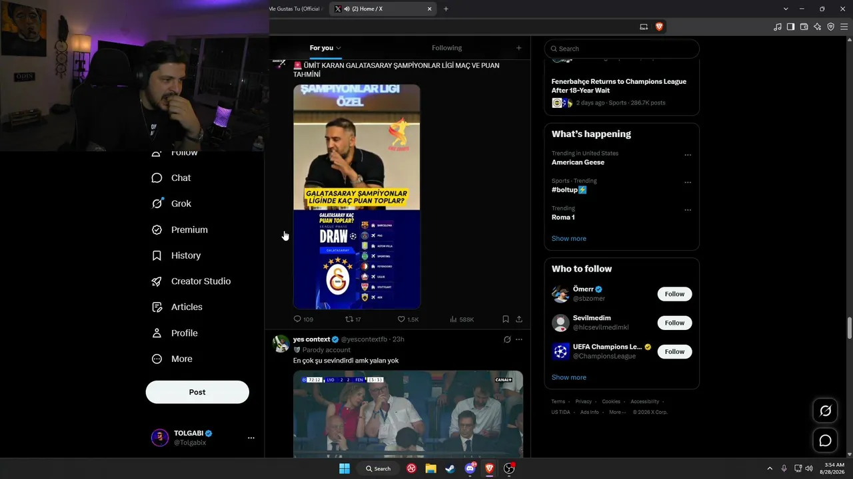Like the post with 1.5K likes
Screen dimensions: 853x479
pos(408,319)
